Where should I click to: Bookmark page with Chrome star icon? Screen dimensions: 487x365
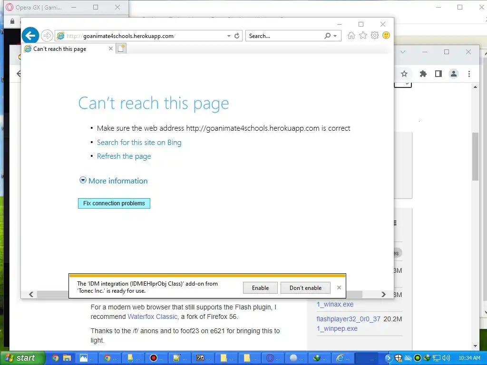pos(404,74)
